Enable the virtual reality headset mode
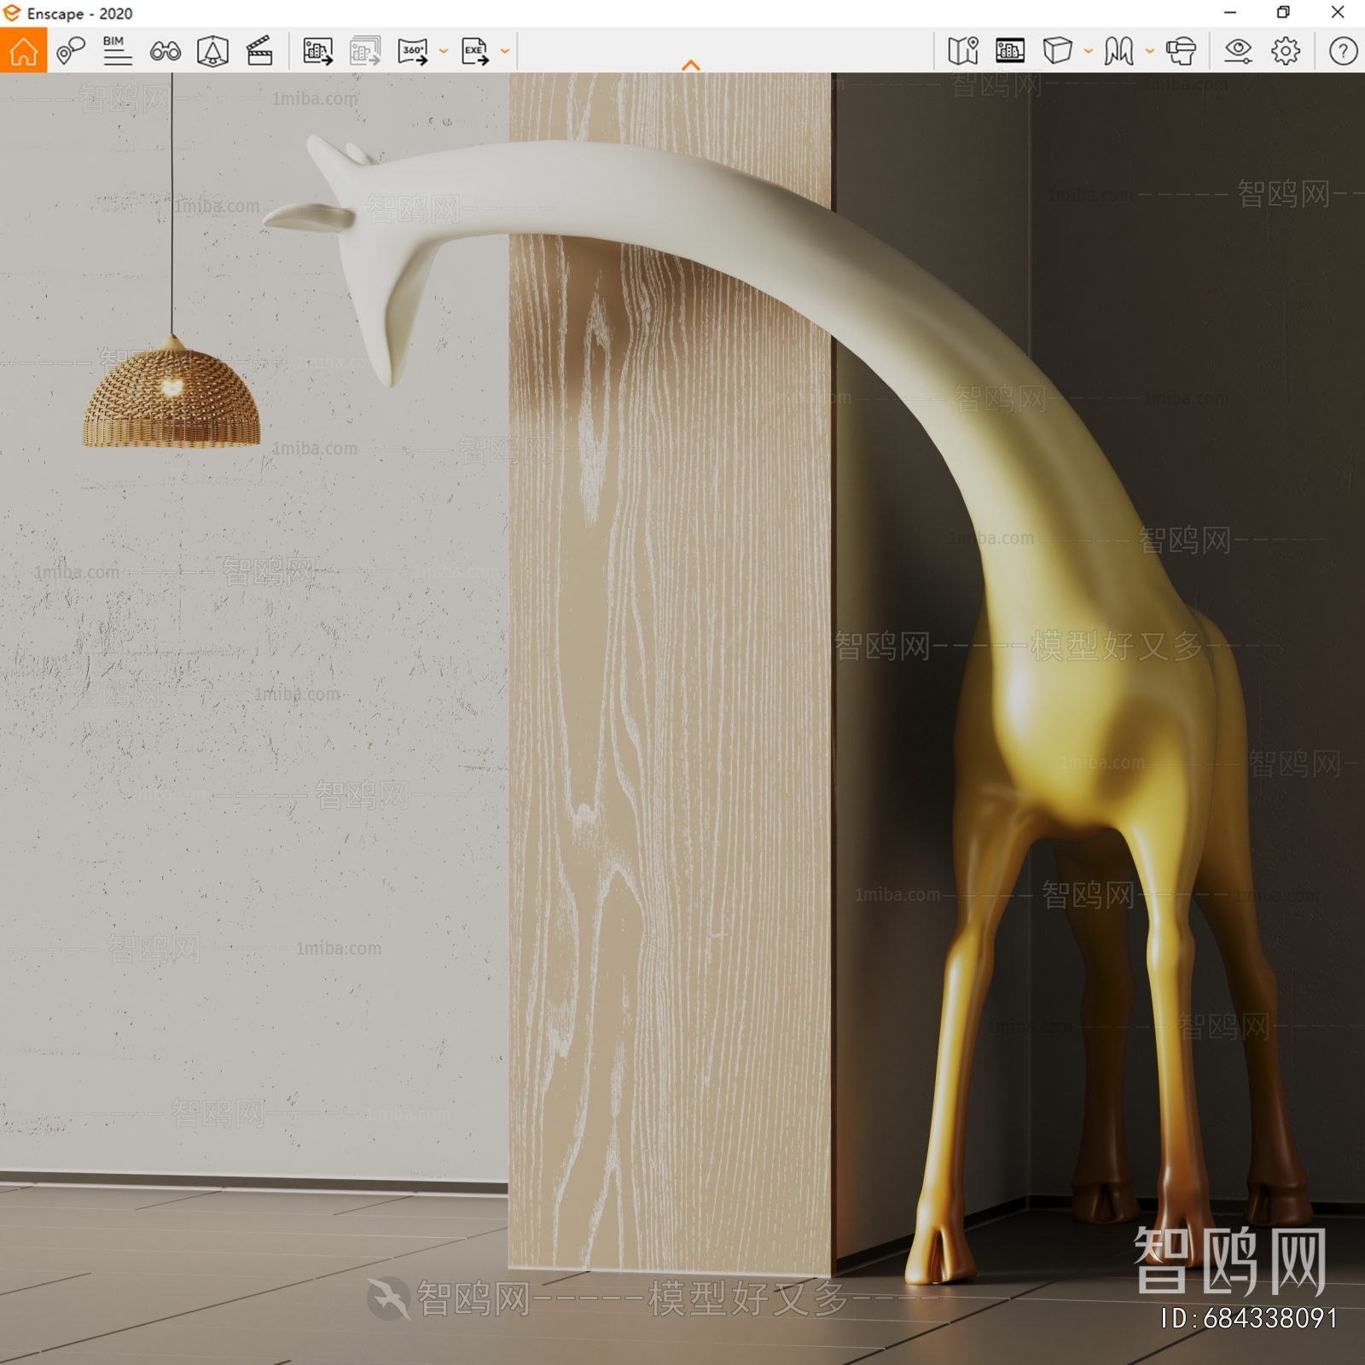This screenshot has height=1365, width=1365. coord(1181,51)
